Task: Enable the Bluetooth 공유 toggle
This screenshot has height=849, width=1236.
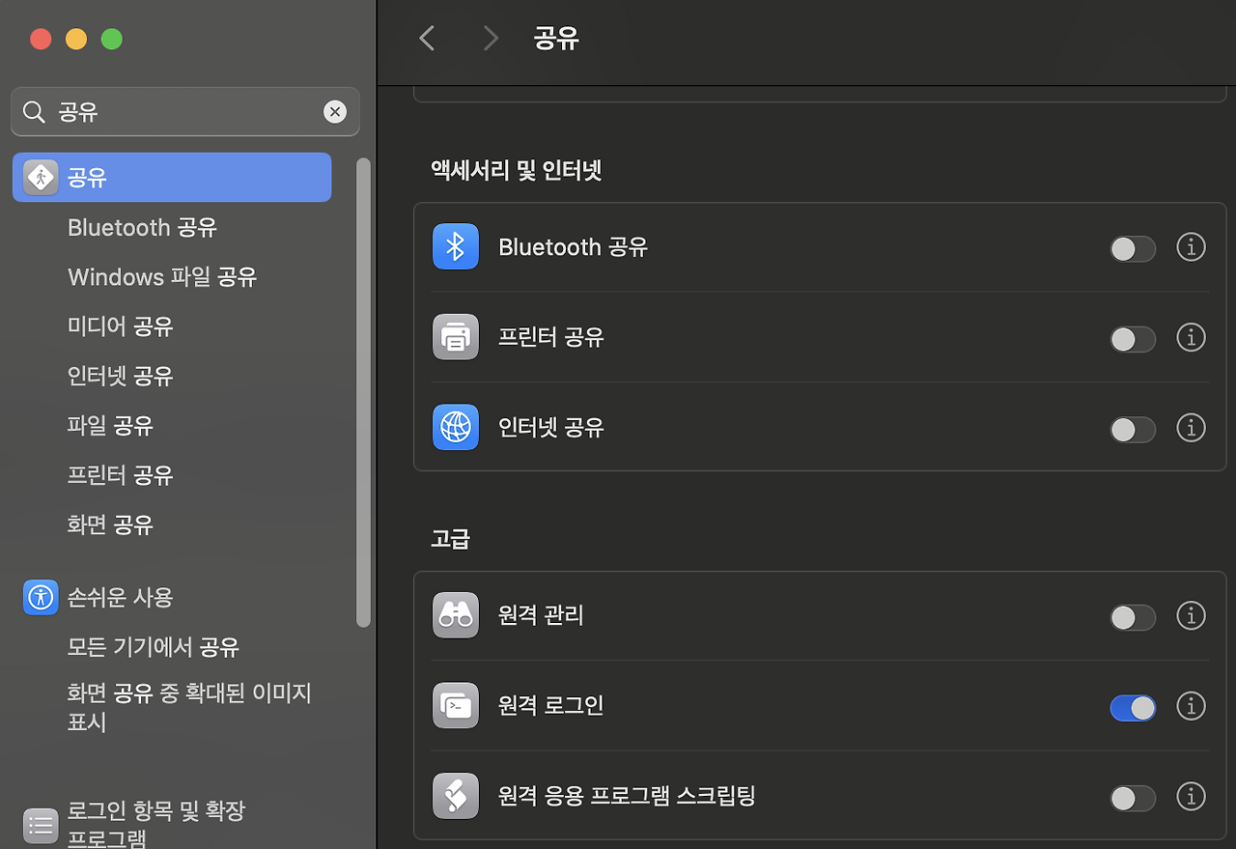Action: point(1132,247)
